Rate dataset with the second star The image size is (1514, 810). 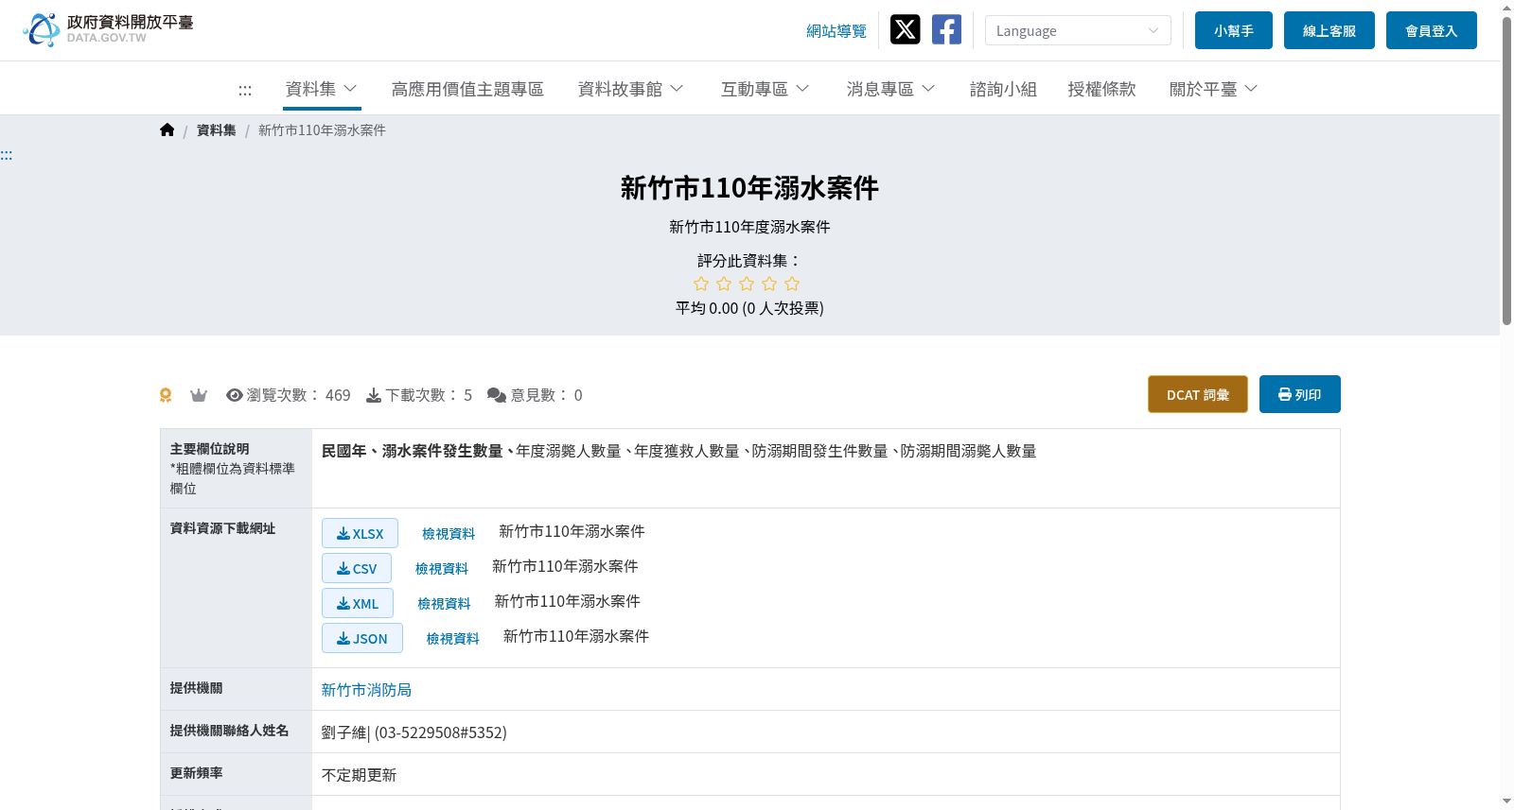724,284
